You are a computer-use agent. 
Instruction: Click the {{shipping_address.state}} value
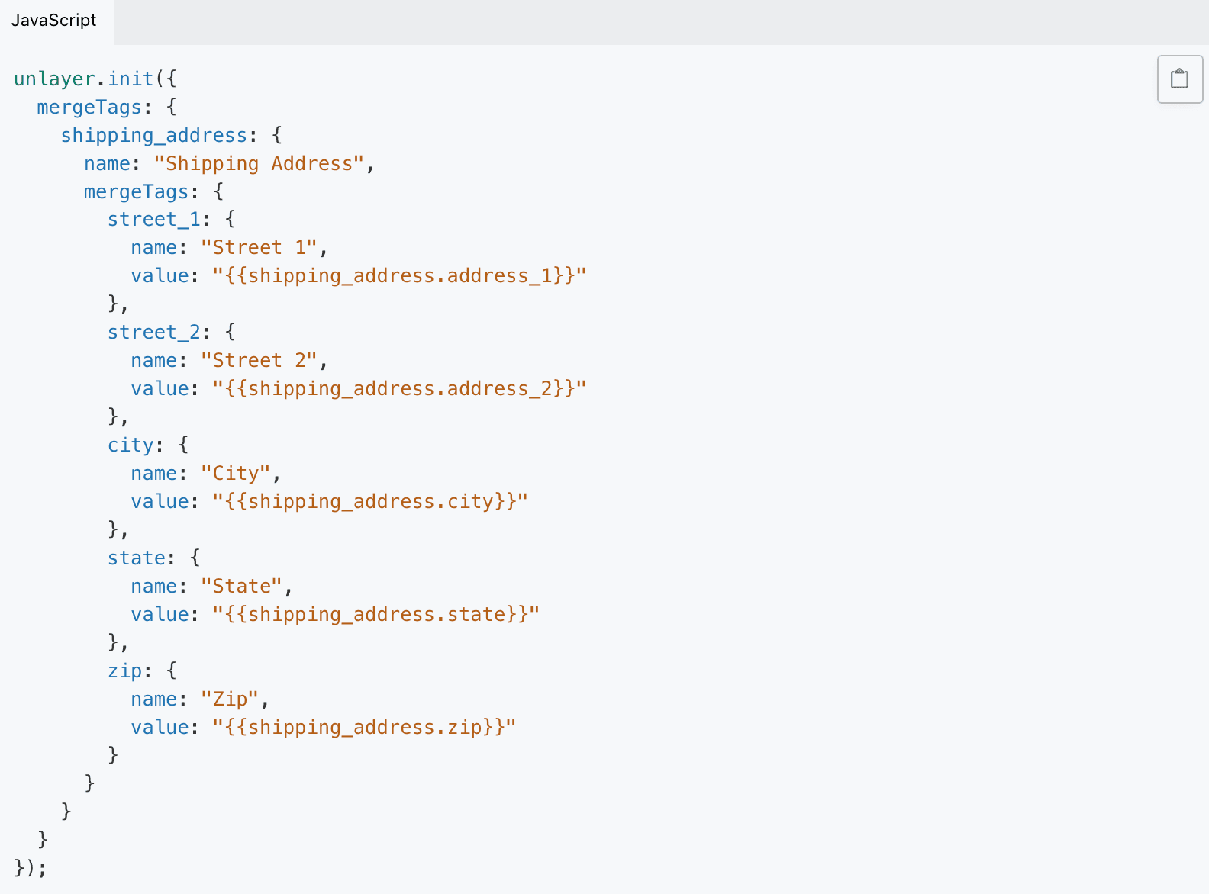[376, 614]
